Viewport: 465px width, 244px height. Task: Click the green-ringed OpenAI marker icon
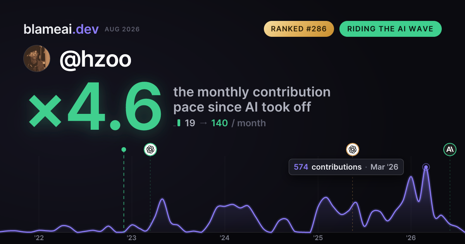150,149
